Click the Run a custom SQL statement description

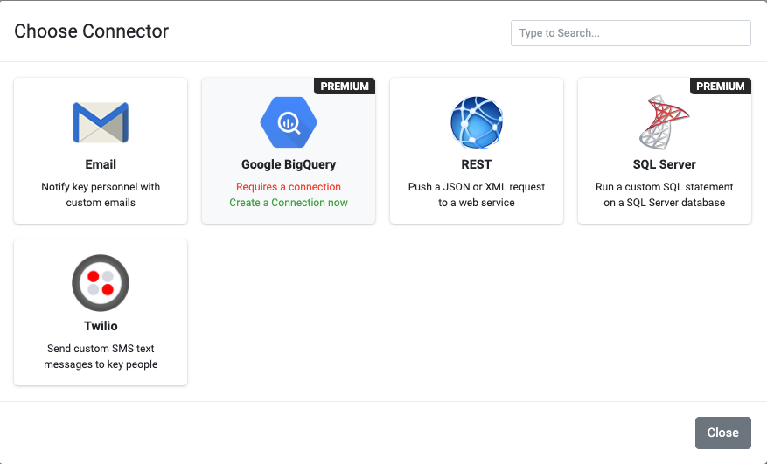click(x=665, y=195)
